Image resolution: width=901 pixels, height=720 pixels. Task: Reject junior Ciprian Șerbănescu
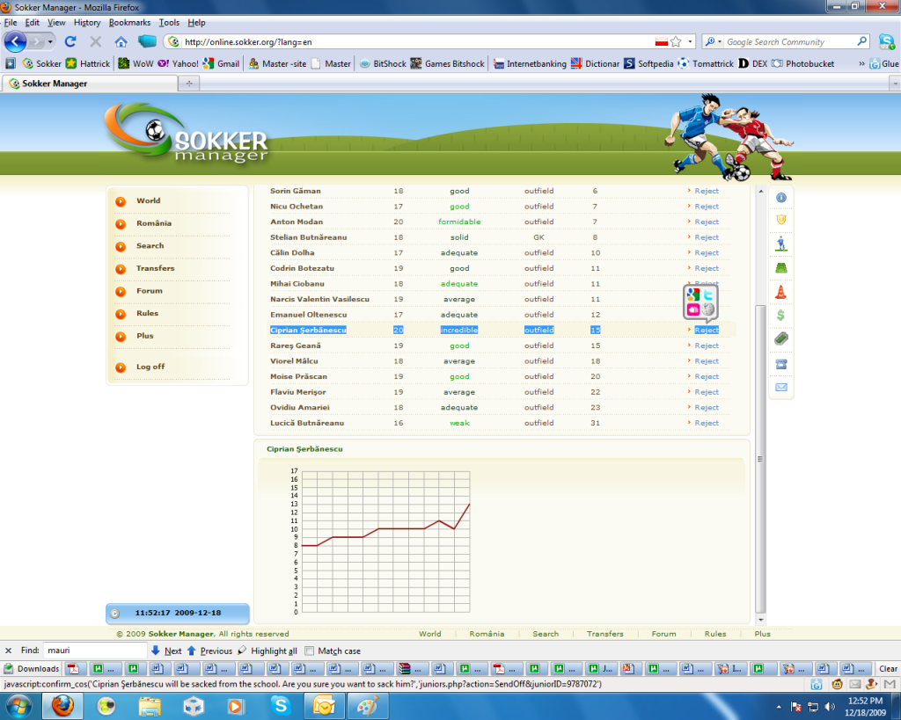(x=706, y=331)
